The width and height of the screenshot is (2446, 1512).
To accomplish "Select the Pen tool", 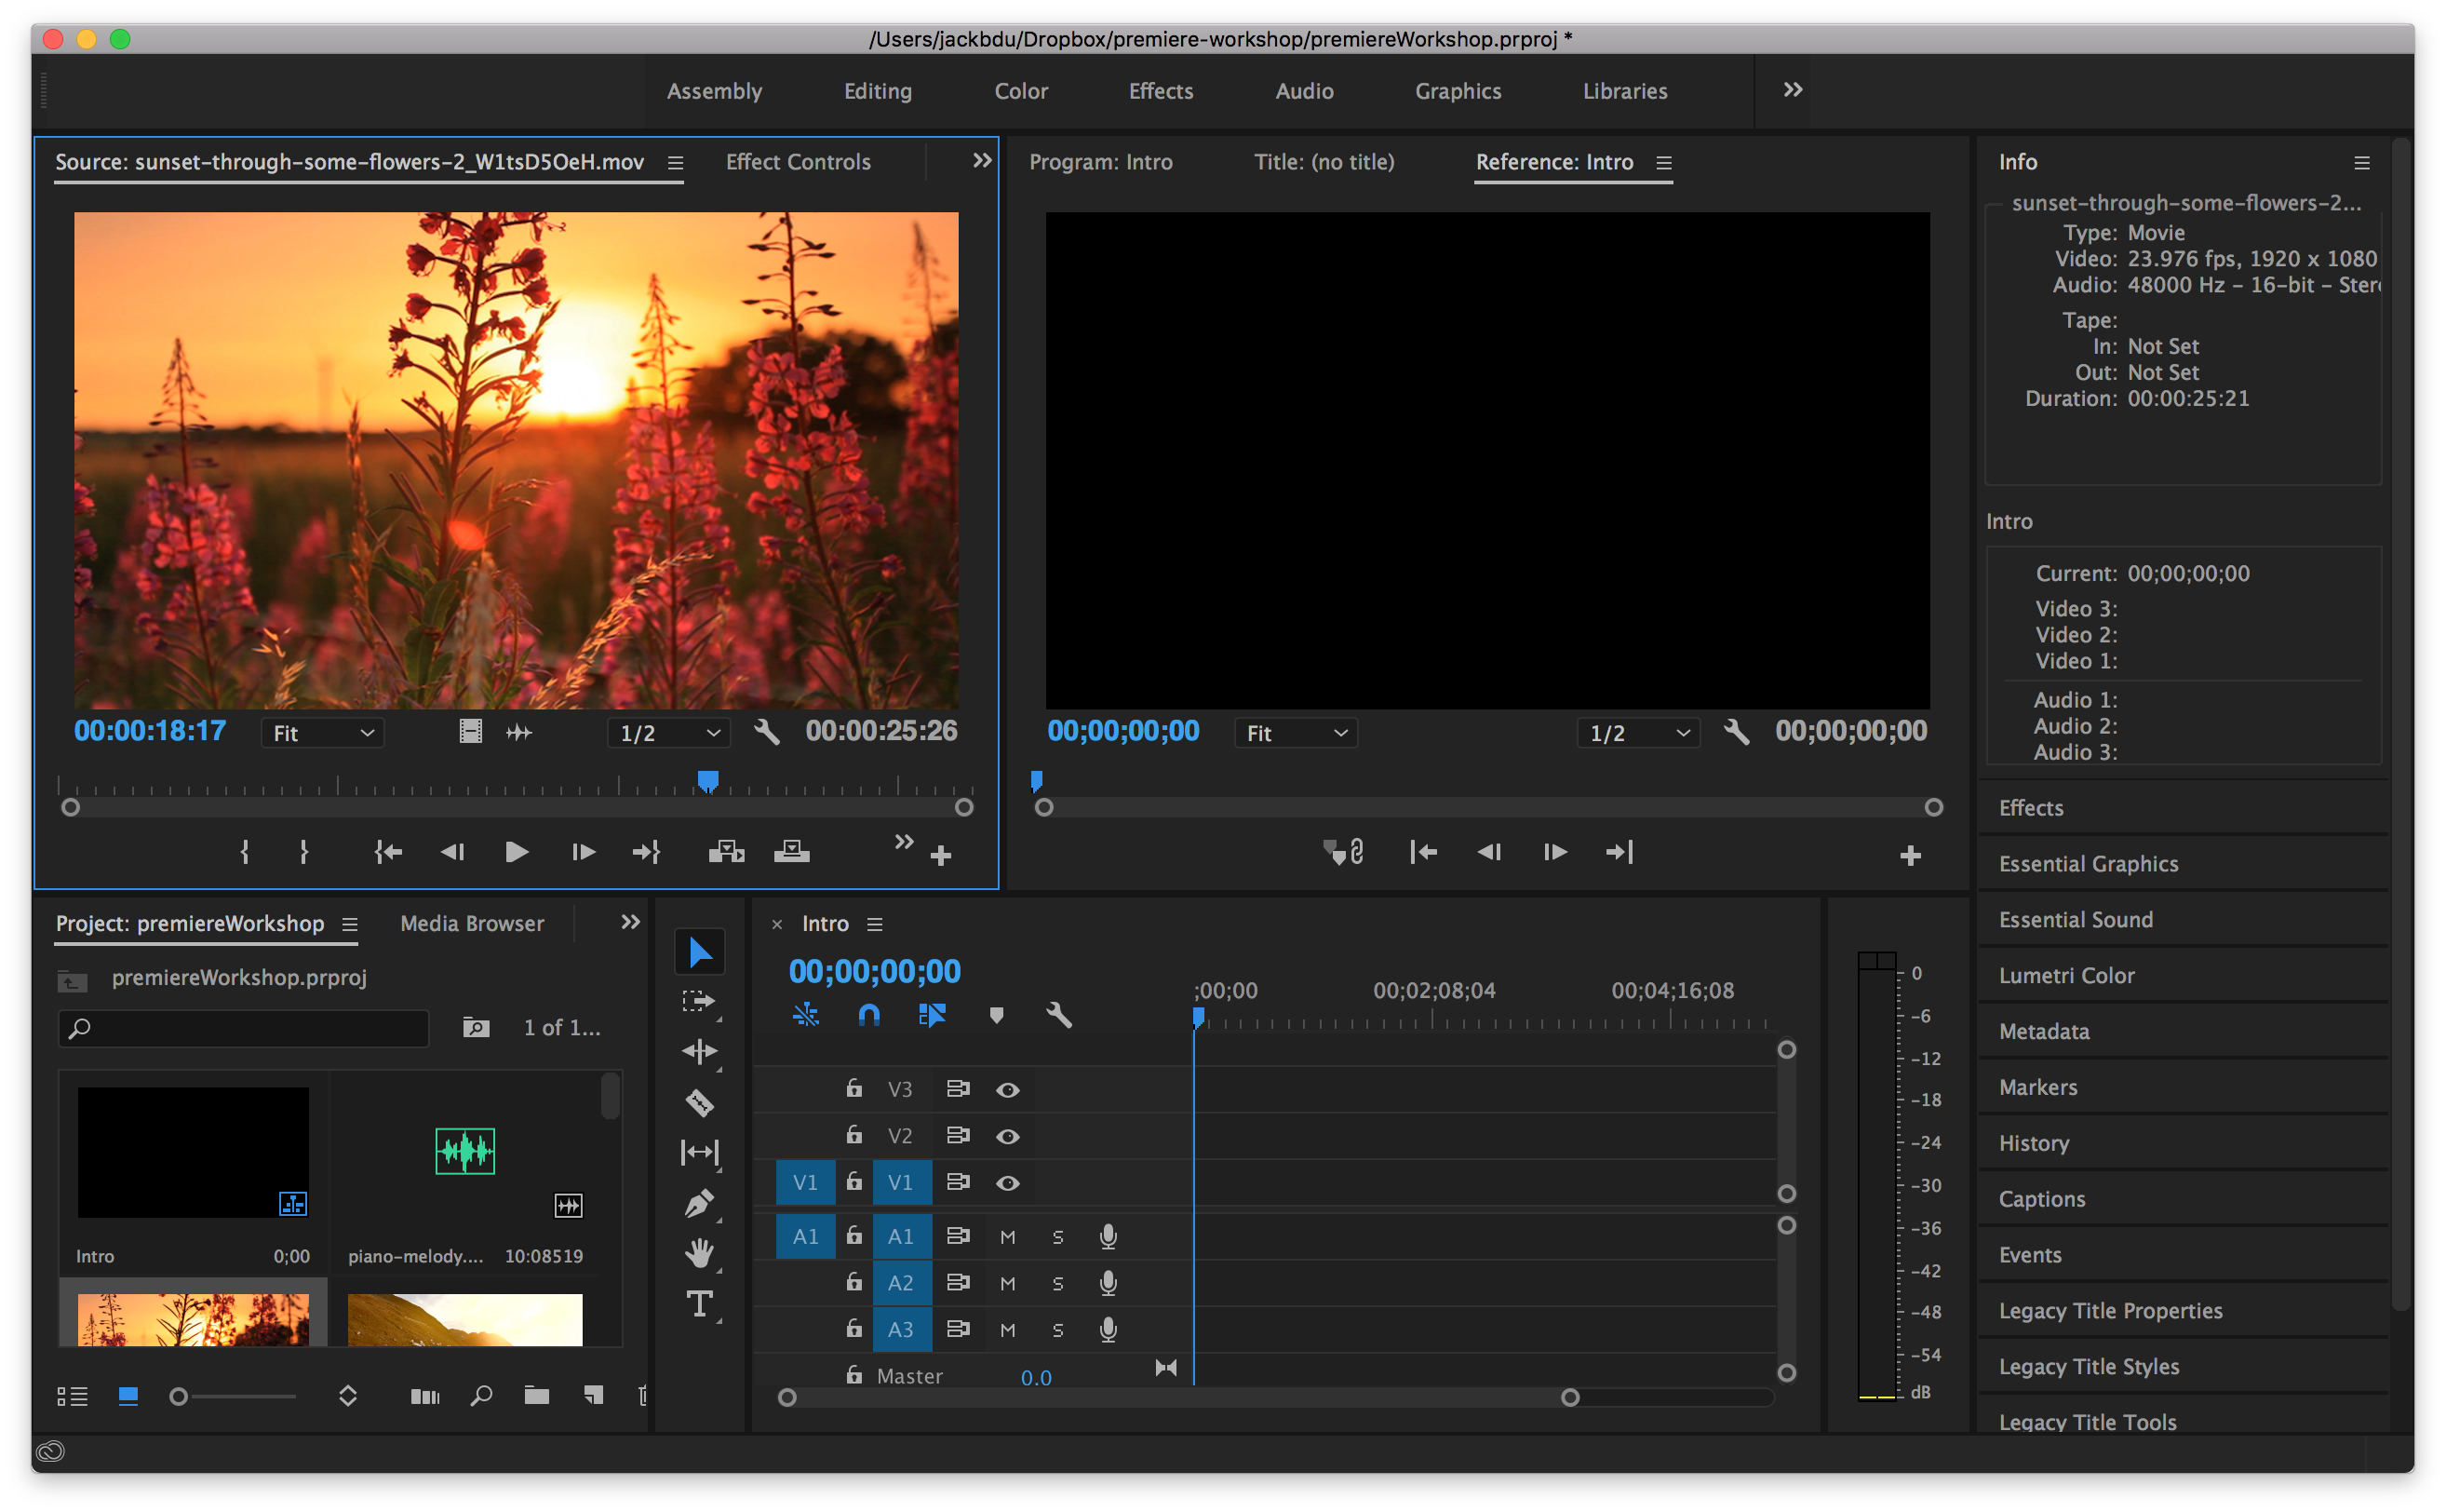I will pyautogui.click(x=699, y=1203).
